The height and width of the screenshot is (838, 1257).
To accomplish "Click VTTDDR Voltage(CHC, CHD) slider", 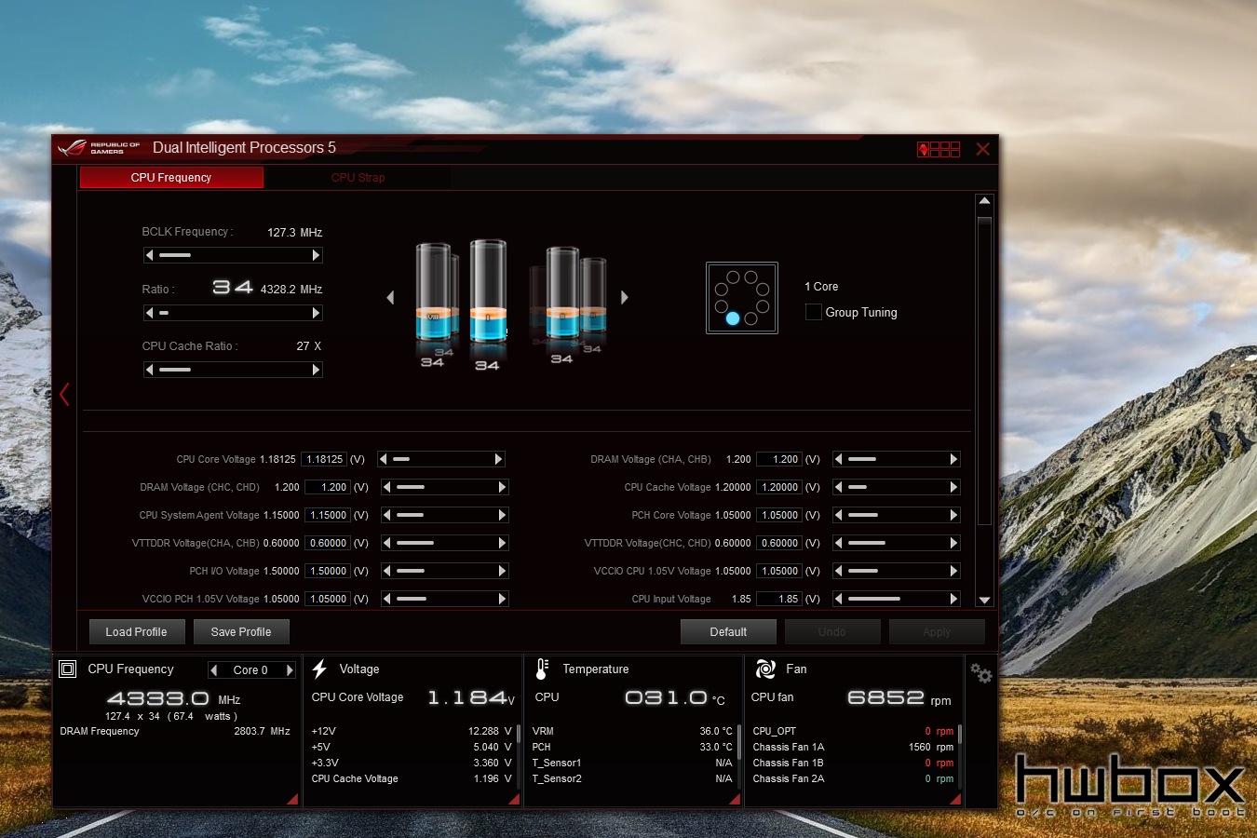I will pyautogui.click(x=896, y=543).
